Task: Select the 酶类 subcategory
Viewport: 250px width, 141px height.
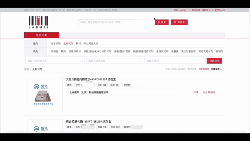Action: coord(63,52)
